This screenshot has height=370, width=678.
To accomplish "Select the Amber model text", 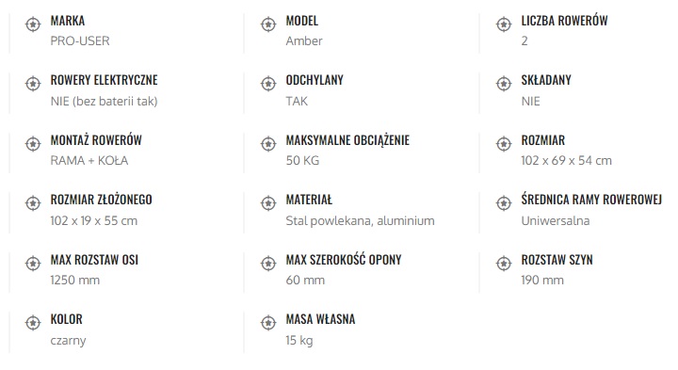I will (304, 41).
